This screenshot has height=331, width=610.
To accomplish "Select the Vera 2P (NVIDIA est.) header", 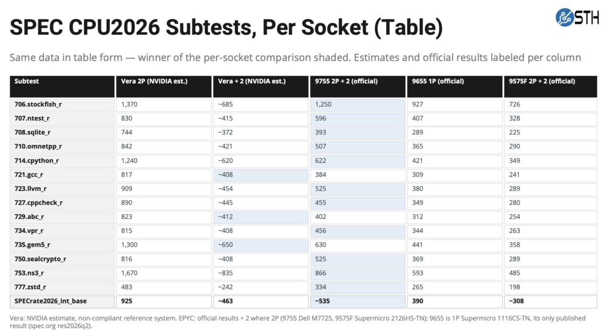I will (x=163, y=86).
